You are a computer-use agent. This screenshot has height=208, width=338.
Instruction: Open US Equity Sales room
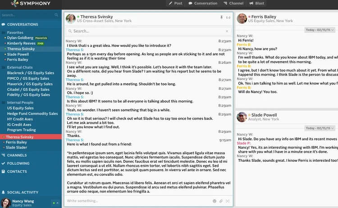coord(20,108)
